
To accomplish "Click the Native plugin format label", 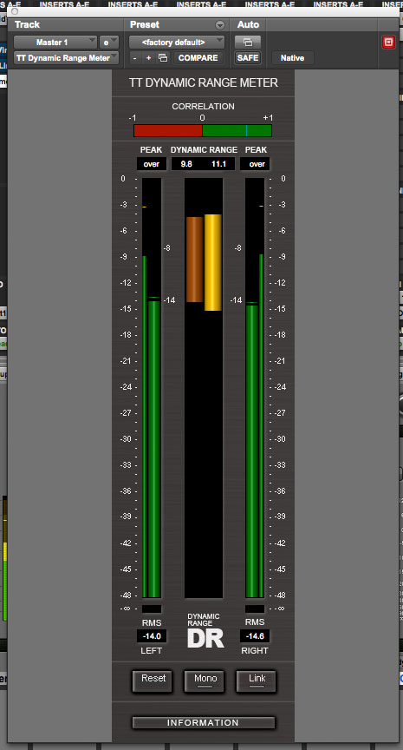I will [x=292, y=58].
